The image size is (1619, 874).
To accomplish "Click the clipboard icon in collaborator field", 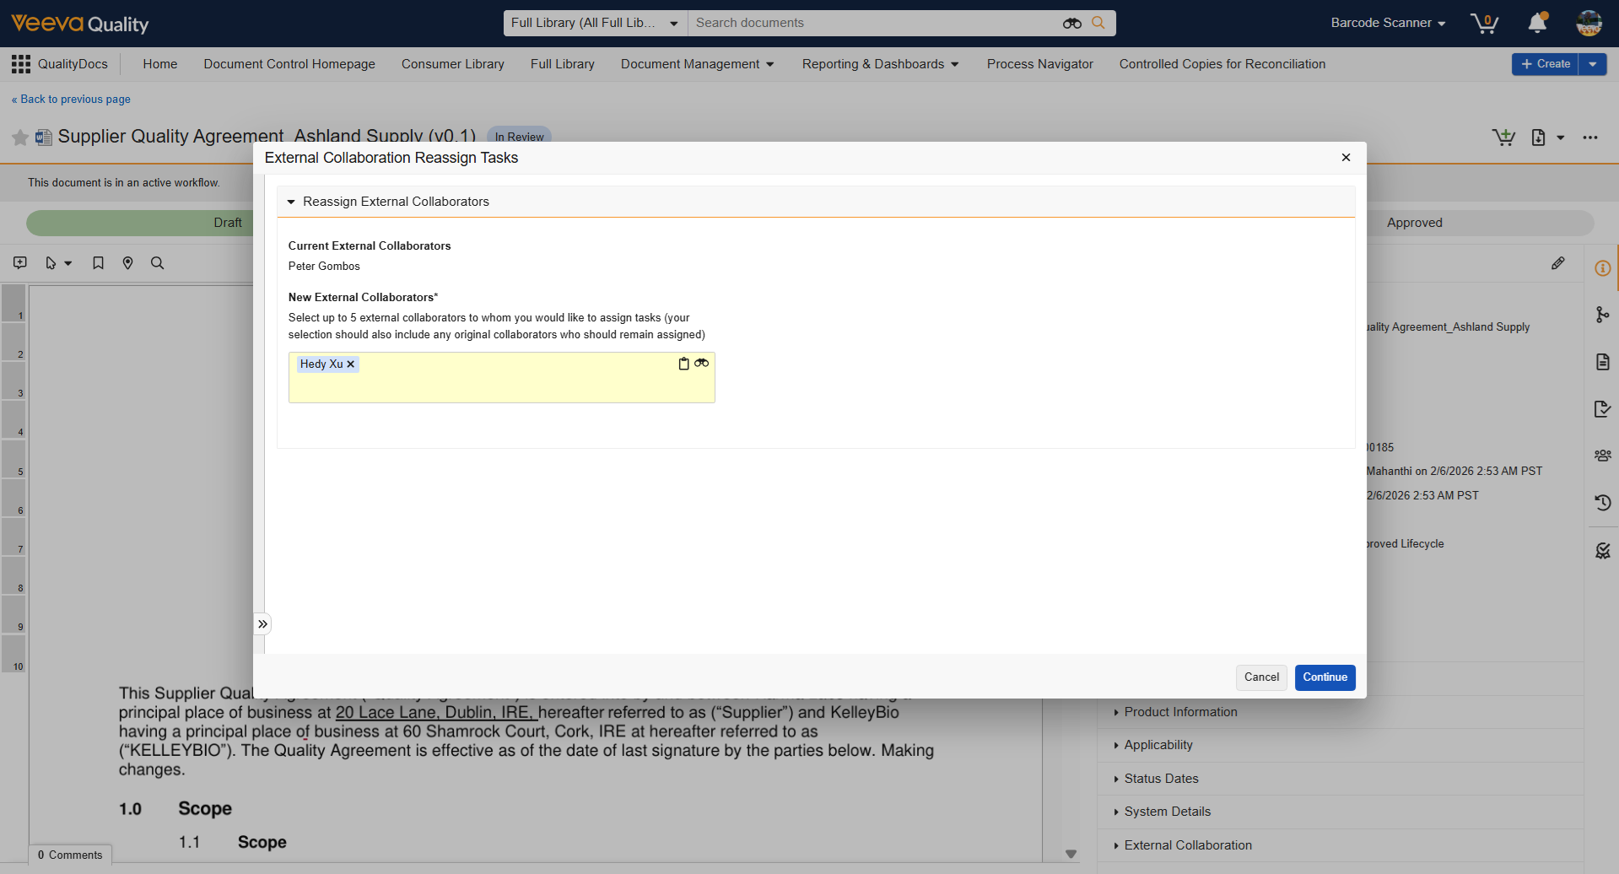I will (x=683, y=364).
